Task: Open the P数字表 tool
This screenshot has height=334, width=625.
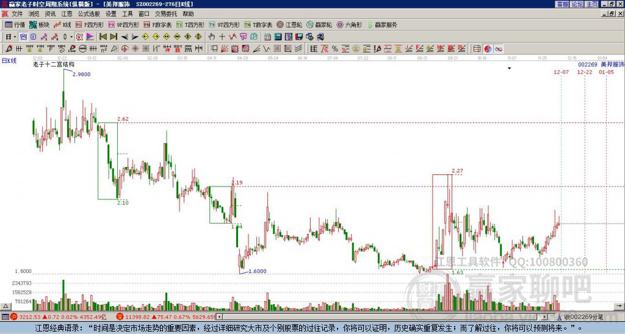Action: click(157, 24)
